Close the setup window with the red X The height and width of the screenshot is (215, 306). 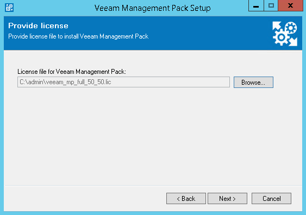click(x=290, y=5)
